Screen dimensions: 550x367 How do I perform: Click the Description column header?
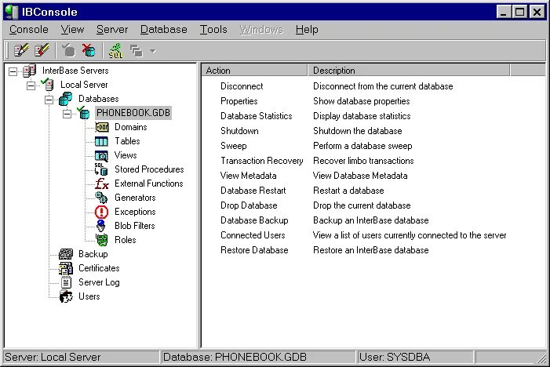(x=409, y=71)
